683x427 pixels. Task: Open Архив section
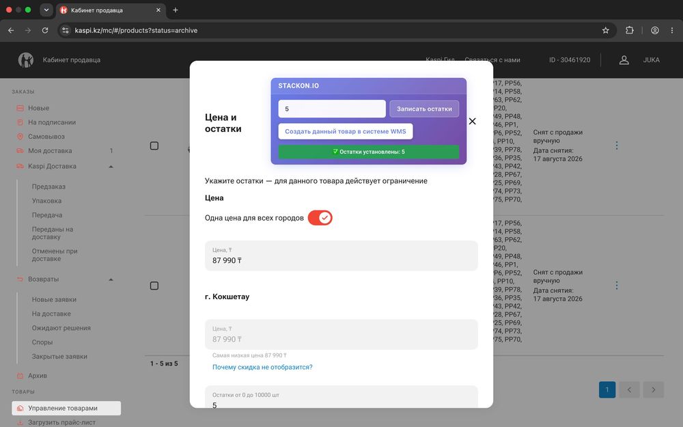(38, 376)
